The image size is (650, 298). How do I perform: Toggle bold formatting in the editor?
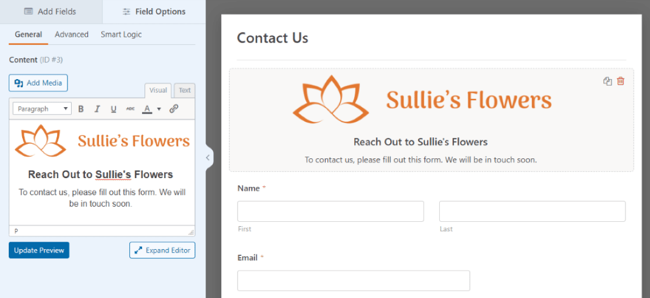pos(81,109)
